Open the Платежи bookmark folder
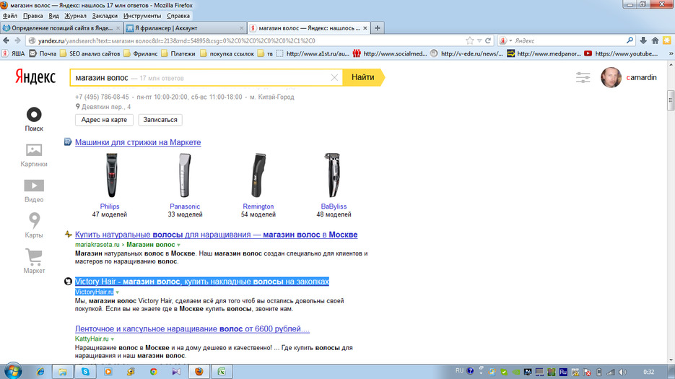The height and width of the screenshot is (379, 675). click(x=178, y=53)
